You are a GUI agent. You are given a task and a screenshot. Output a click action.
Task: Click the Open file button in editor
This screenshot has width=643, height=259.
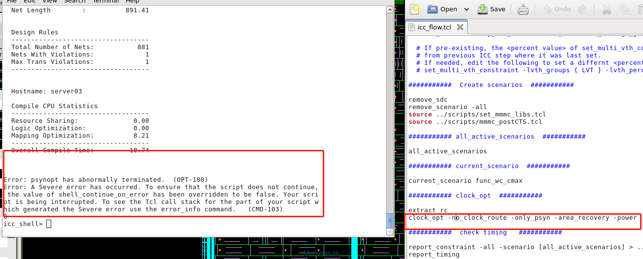click(x=442, y=9)
